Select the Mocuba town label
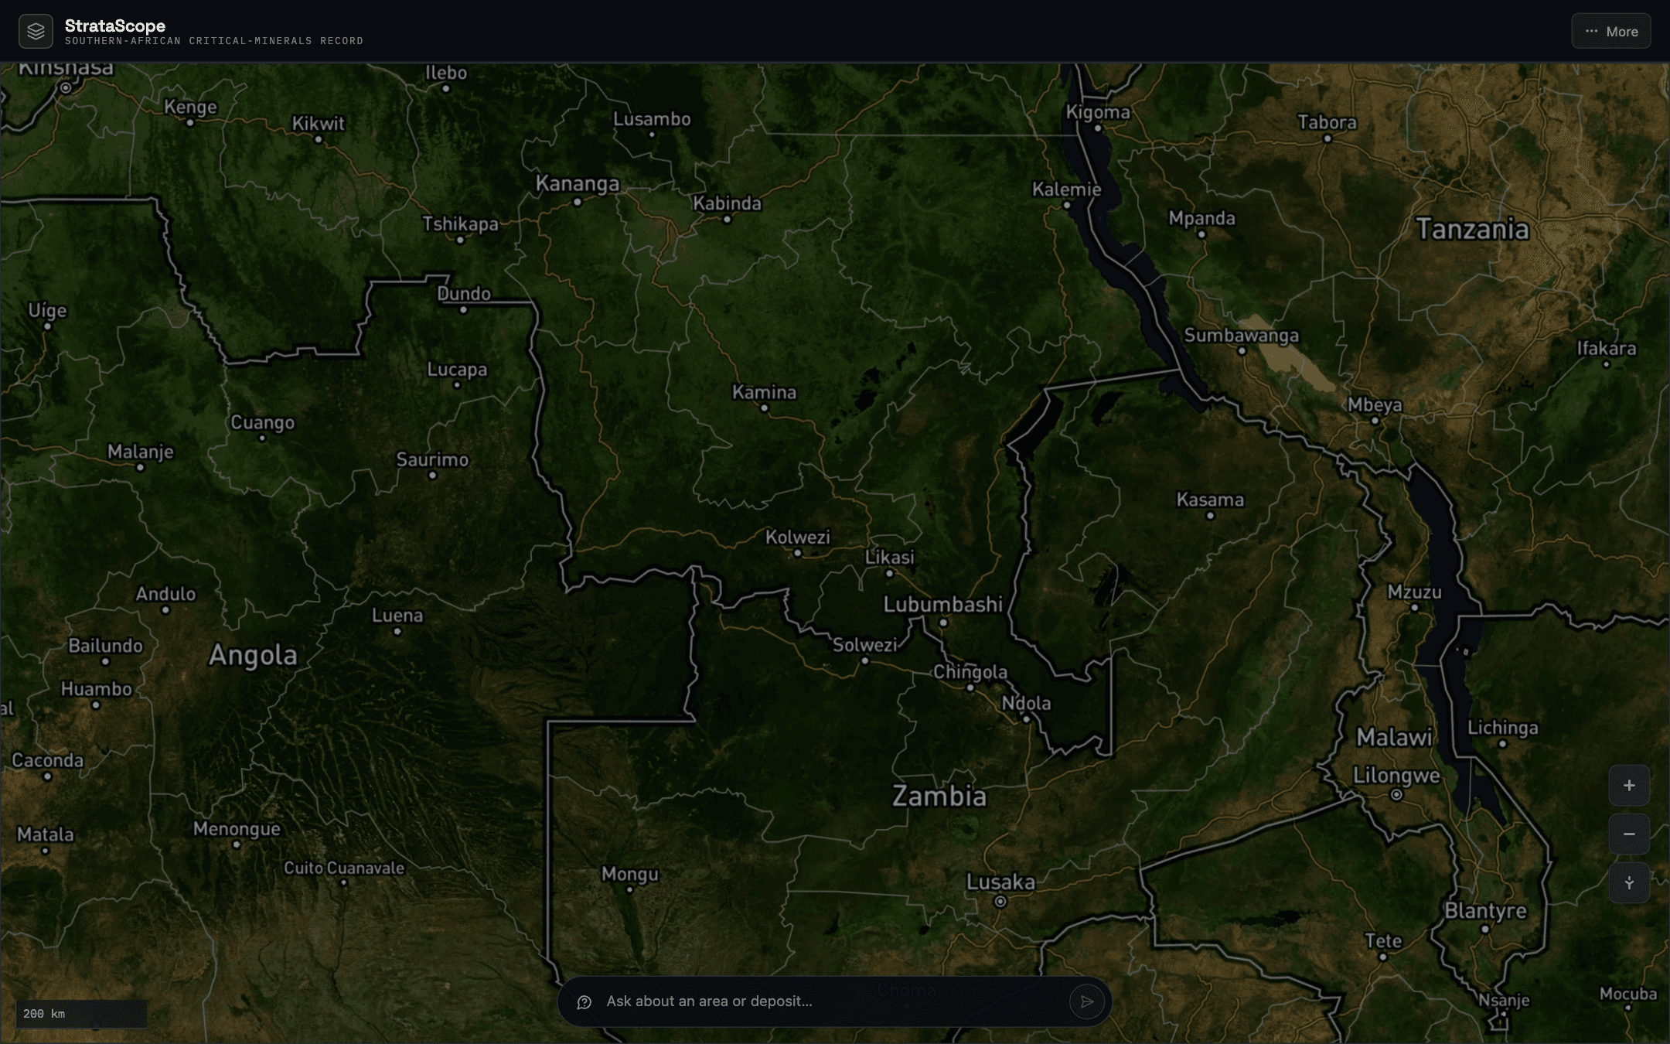 pyautogui.click(x=1627, y=994)
